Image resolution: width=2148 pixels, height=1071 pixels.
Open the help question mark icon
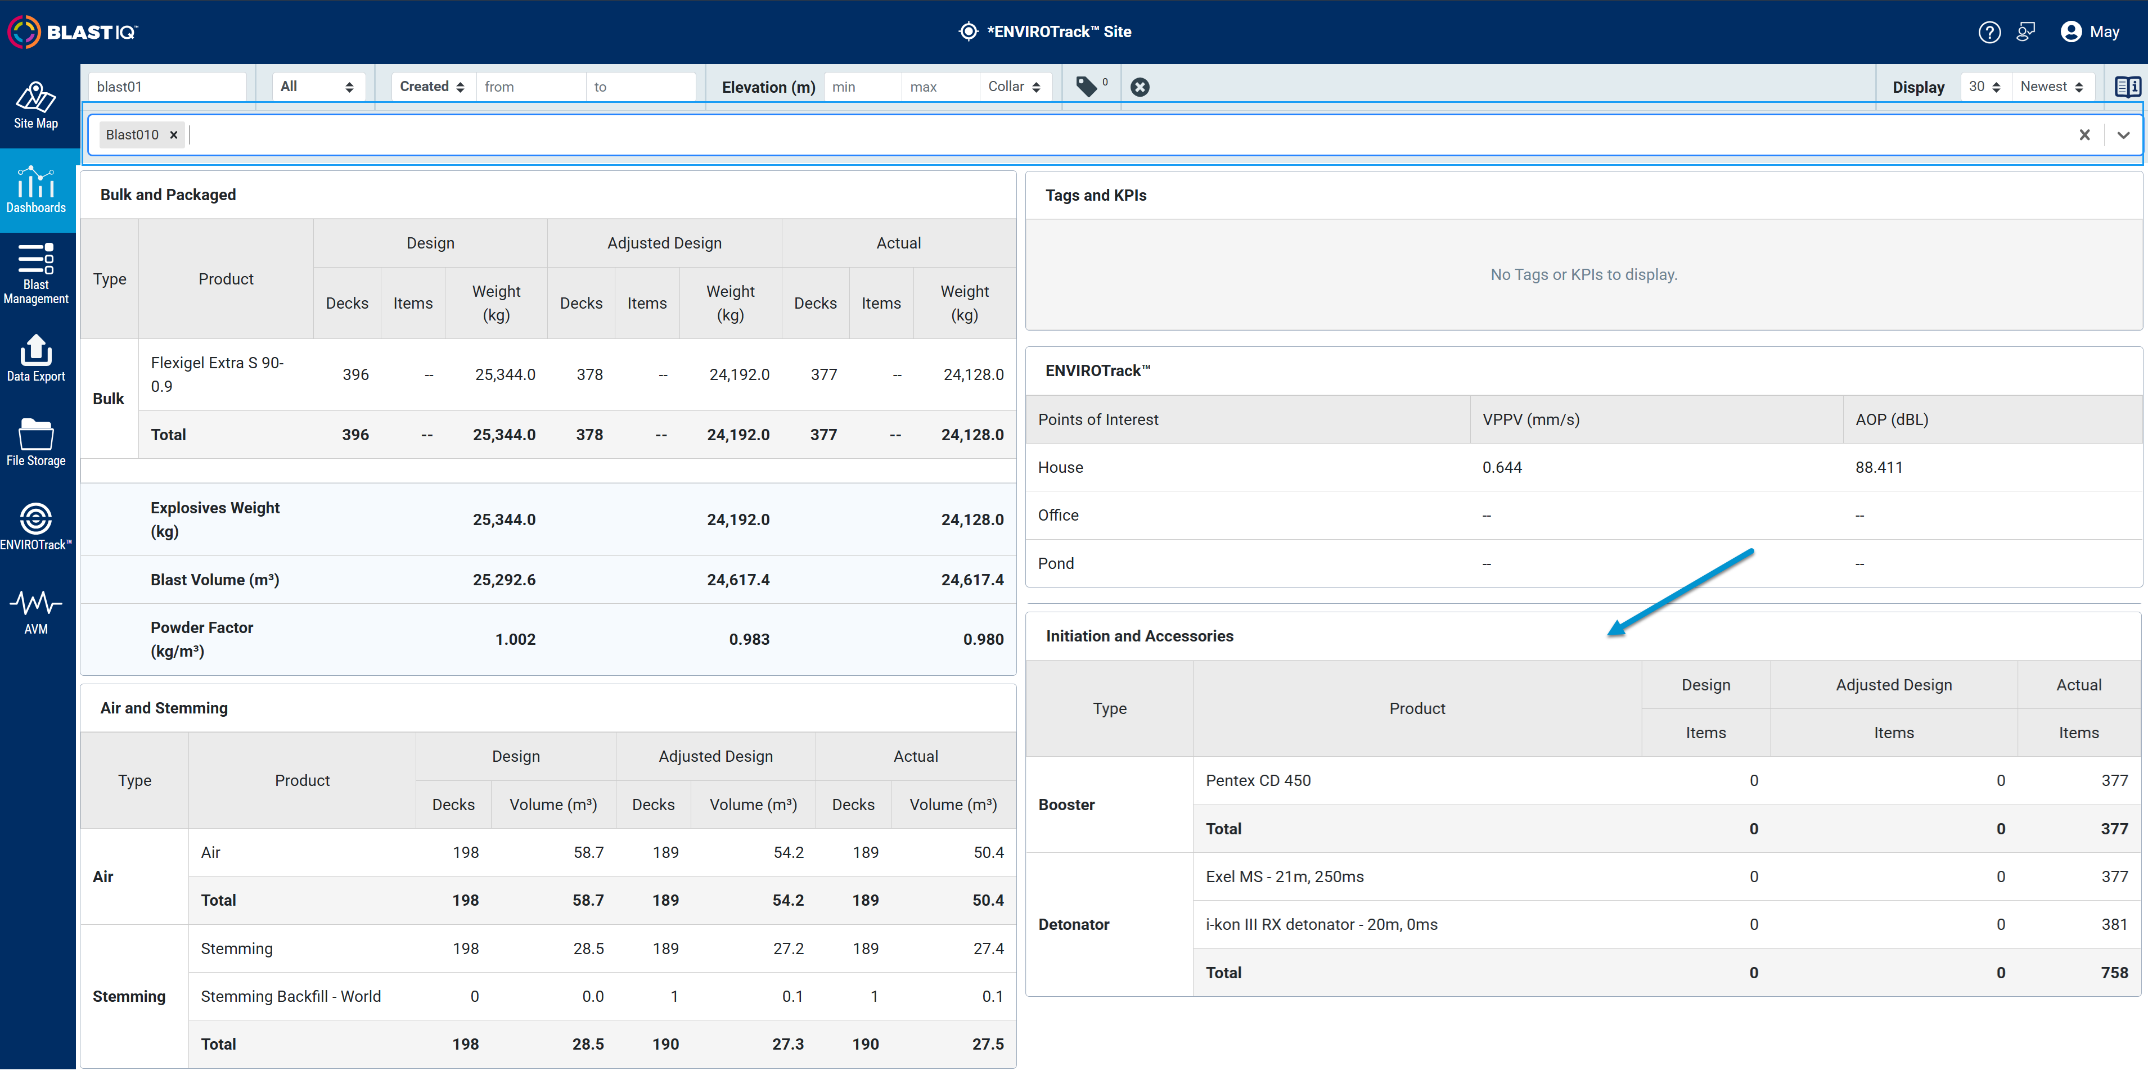pos(1989,31)
